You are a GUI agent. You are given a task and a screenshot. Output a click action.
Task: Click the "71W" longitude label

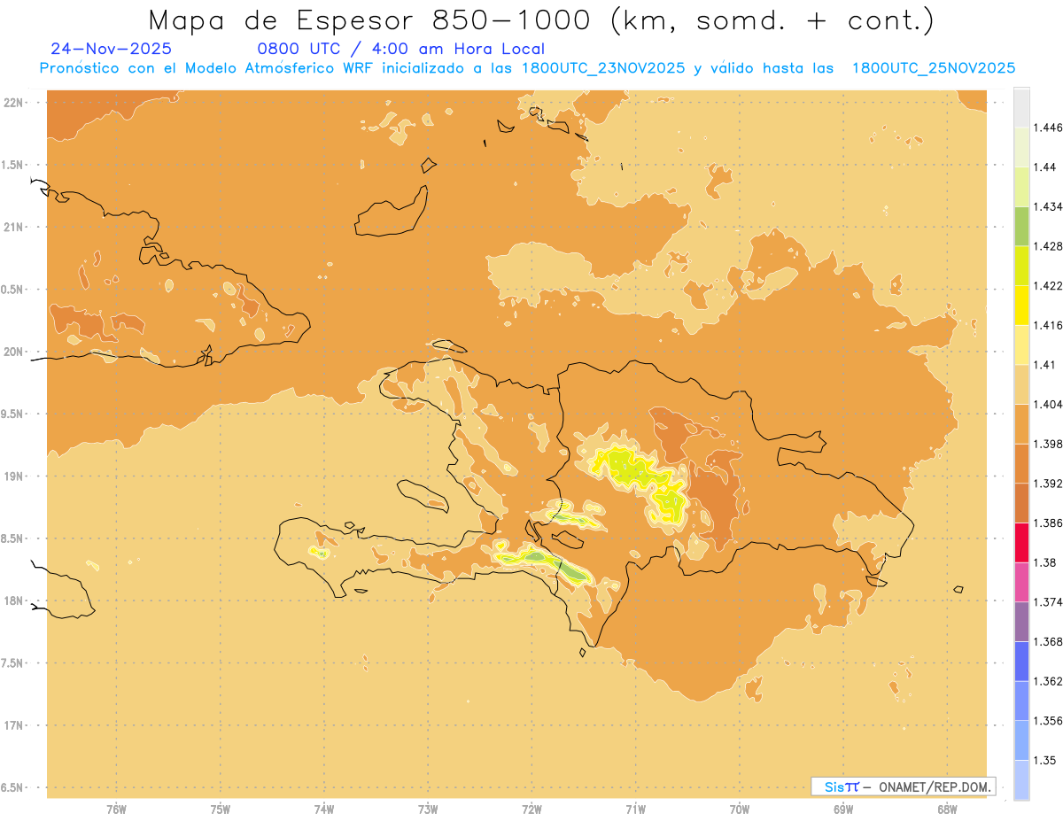pos(635,809)
